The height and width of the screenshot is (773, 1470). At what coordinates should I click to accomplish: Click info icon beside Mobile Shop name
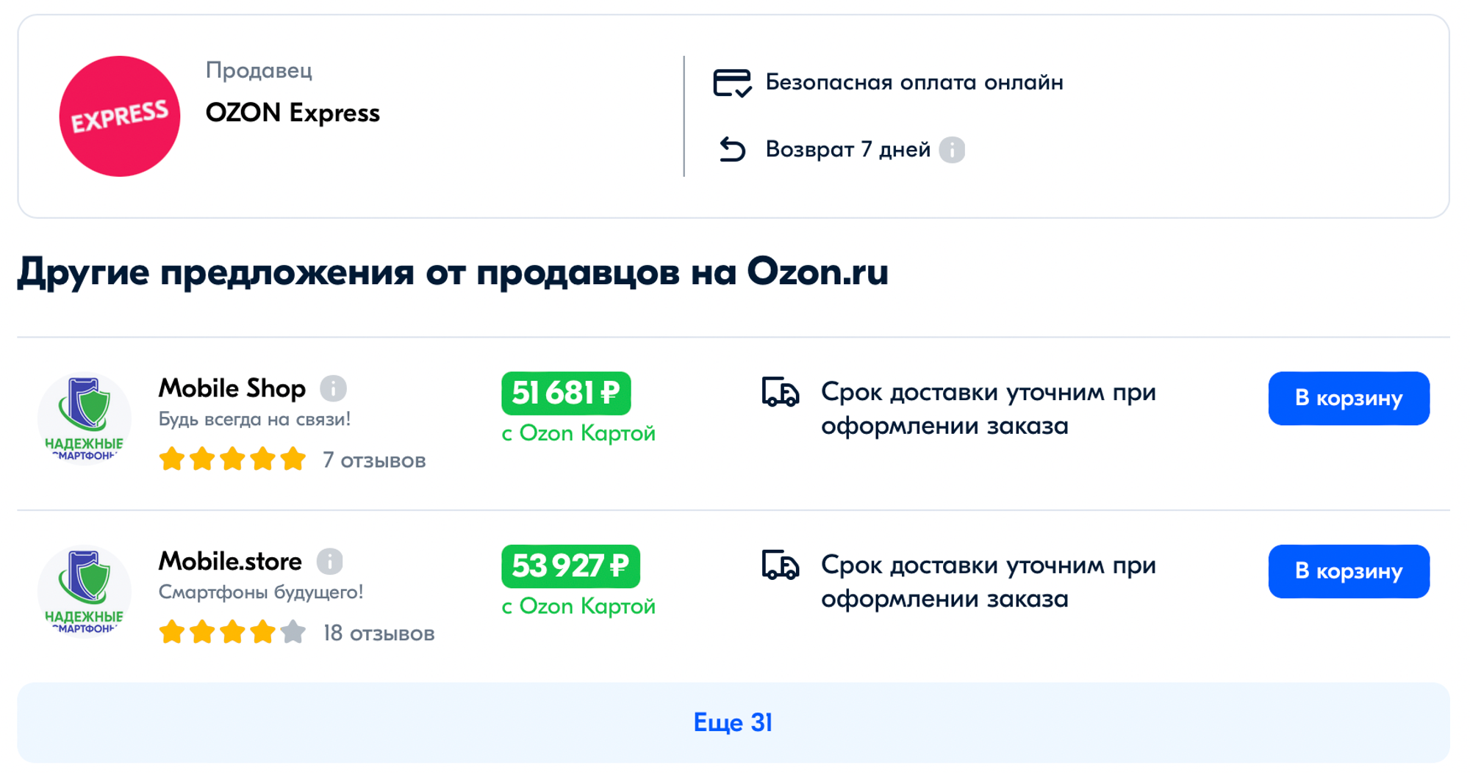pos(333,388)
